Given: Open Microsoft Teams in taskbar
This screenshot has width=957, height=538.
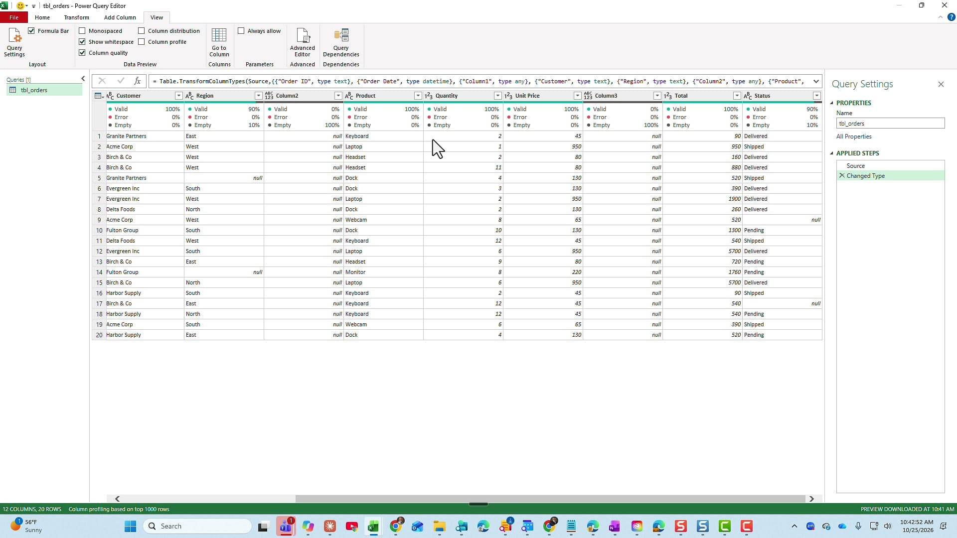Looking at the screenshot, I should point(286,527).
